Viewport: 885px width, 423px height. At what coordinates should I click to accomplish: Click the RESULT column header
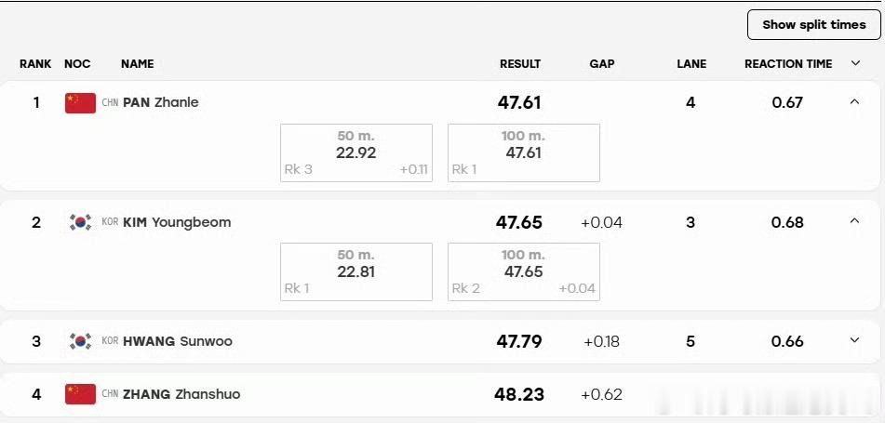[x=520, y=64]
